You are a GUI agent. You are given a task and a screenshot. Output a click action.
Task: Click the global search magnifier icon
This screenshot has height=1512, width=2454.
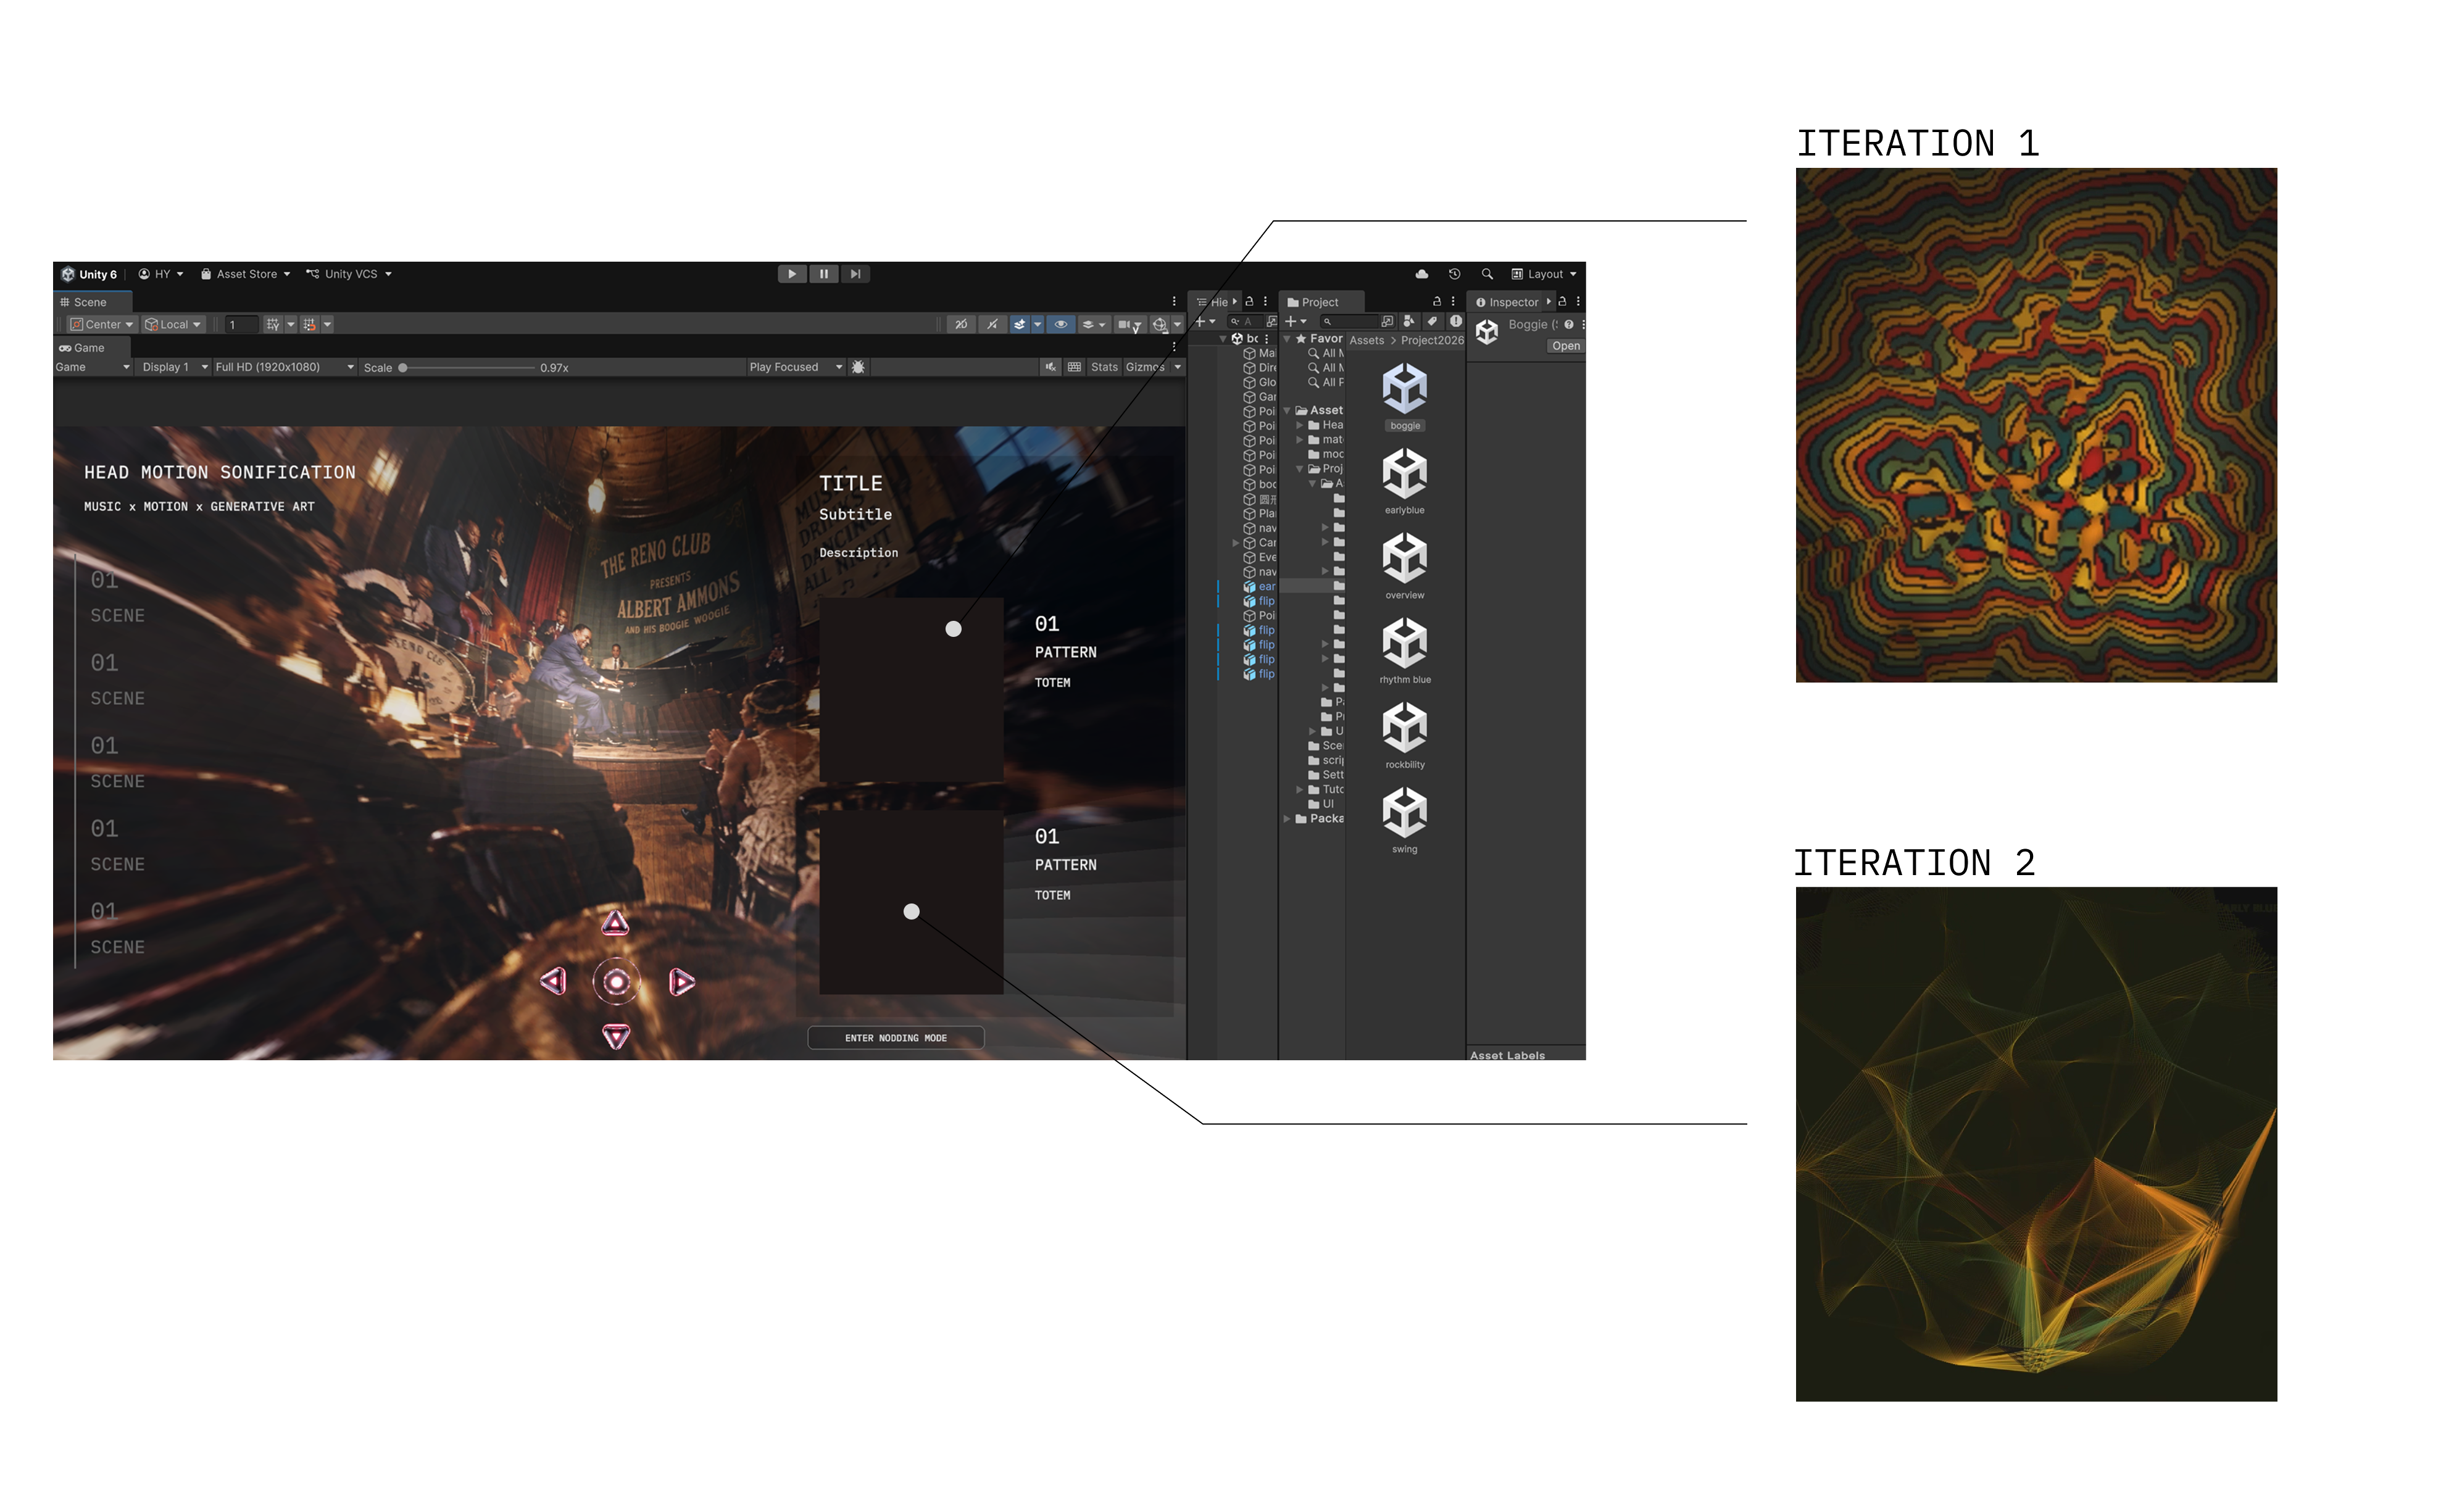click(x=1487, y=274)
